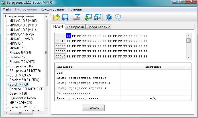198x118 pixels.
Task: Click hex view scroll down arrow
Action: 189,57
